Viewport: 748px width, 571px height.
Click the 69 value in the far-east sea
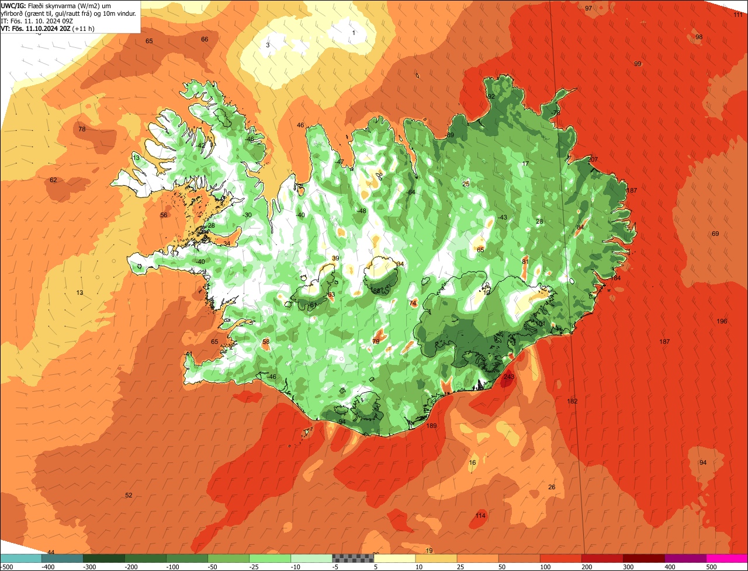pos(715,234)
